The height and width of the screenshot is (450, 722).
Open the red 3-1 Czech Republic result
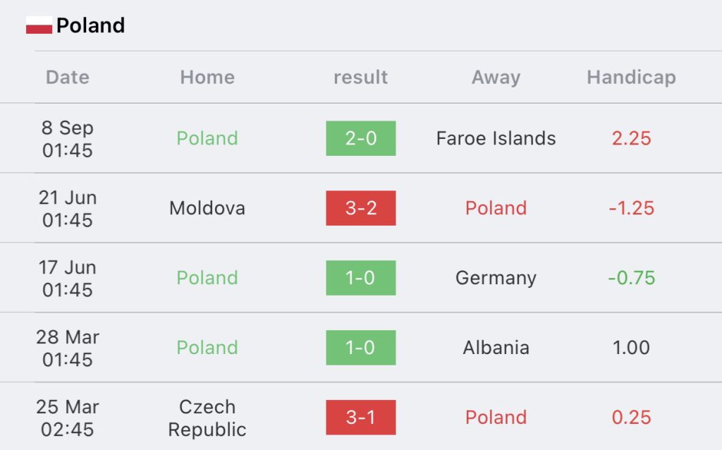pos(361,418)
